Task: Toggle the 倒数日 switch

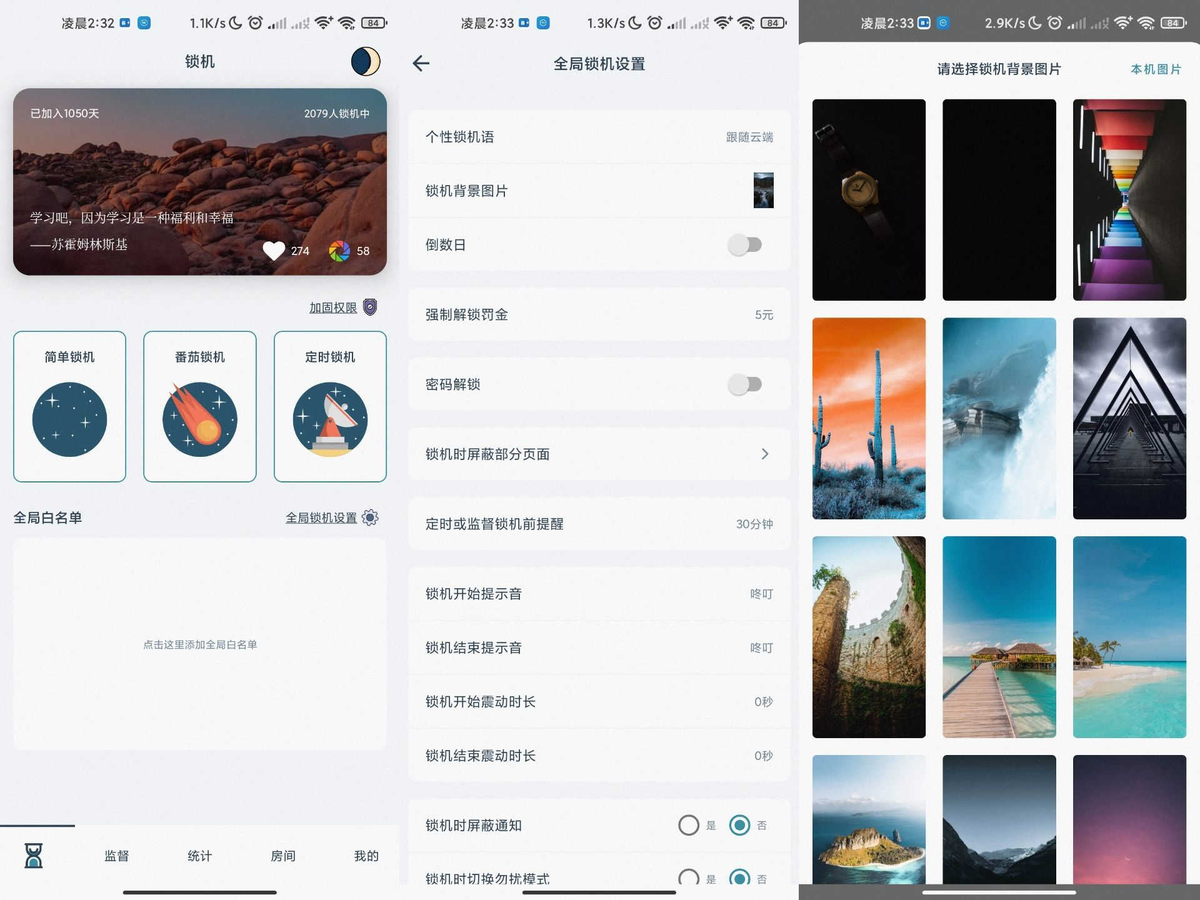Action: [x=745, y=244]
